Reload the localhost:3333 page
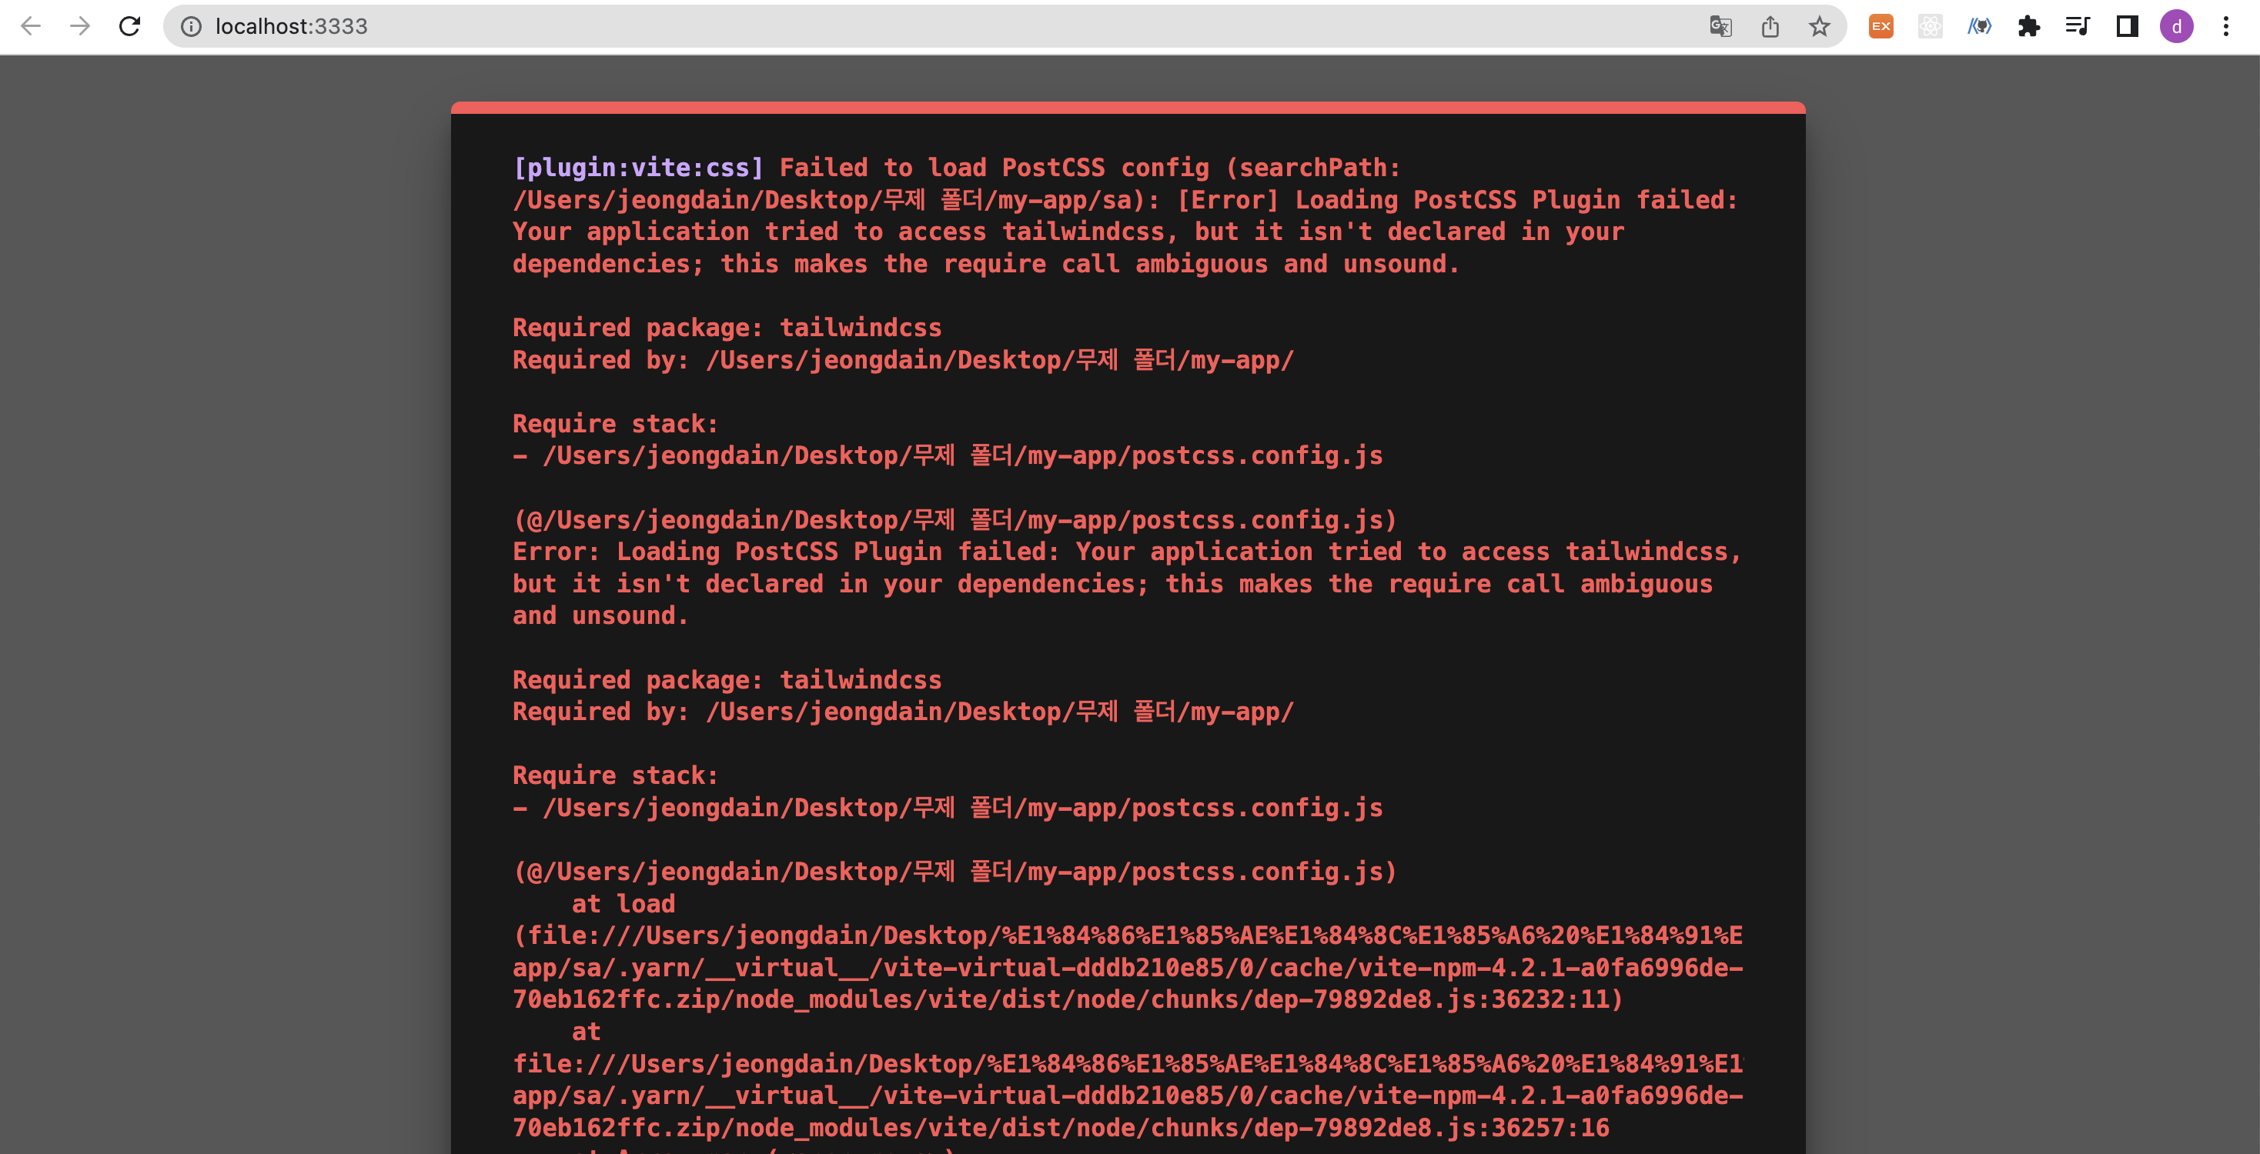The height and width of the screenshot is (1154, 2260). (x=130, y=26)
